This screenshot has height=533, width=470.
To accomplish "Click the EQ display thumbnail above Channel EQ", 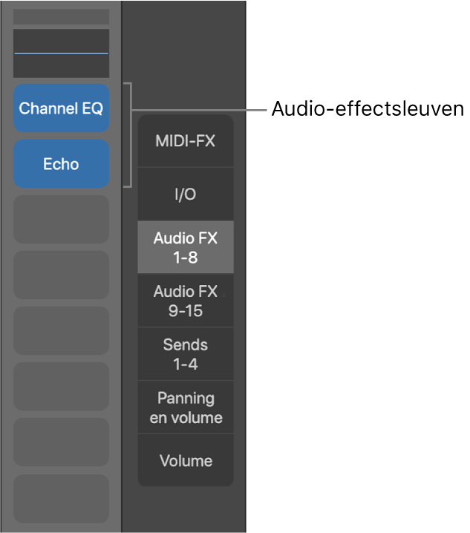I will [61, 53].
